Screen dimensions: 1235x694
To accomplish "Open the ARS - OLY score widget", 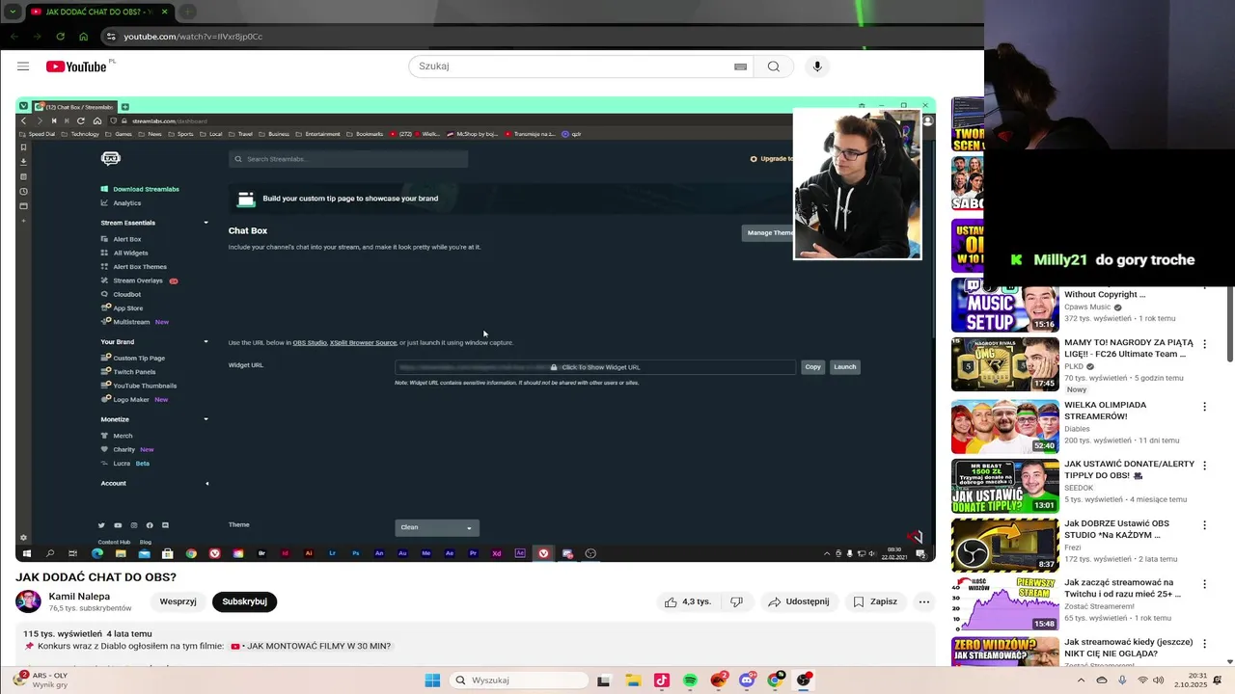I will (x=41, y=680).
